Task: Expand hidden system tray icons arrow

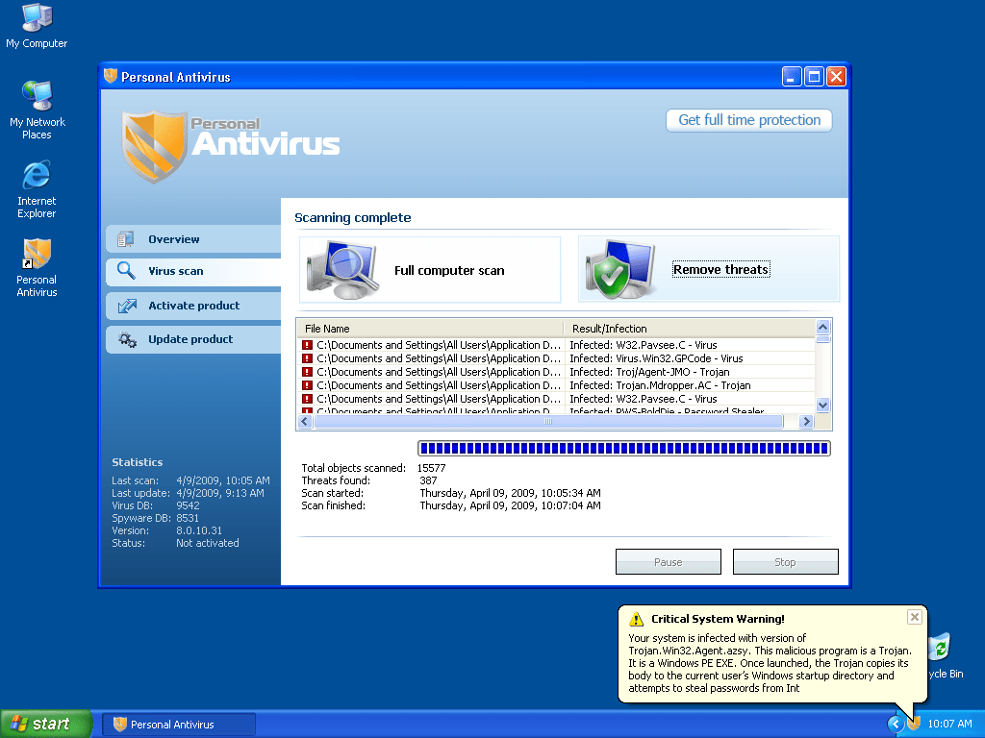Action: pos(896,724)
